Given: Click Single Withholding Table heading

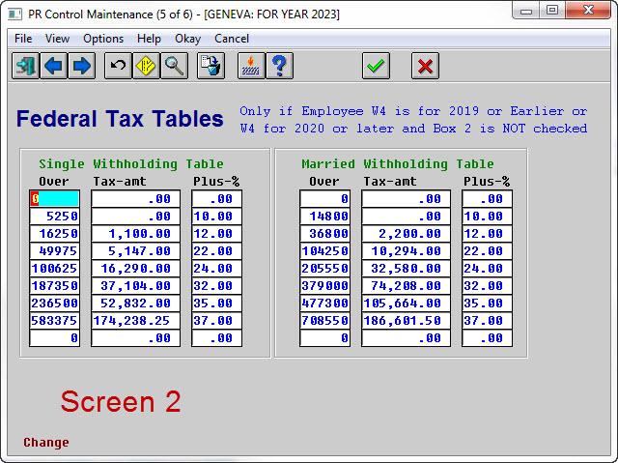Looking at the screenshot, I should (x=131, y=164).
